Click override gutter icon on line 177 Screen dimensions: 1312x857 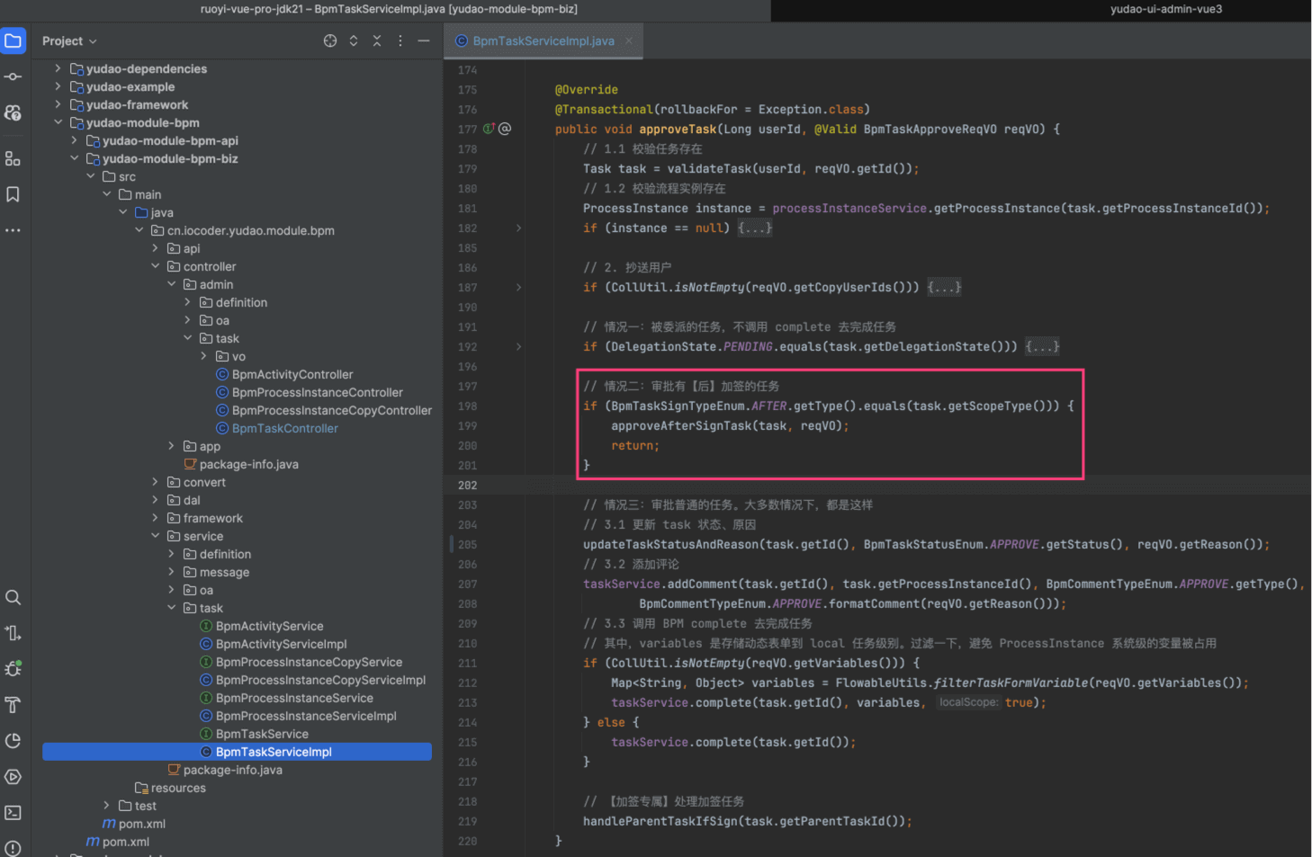tap(489, 129)
